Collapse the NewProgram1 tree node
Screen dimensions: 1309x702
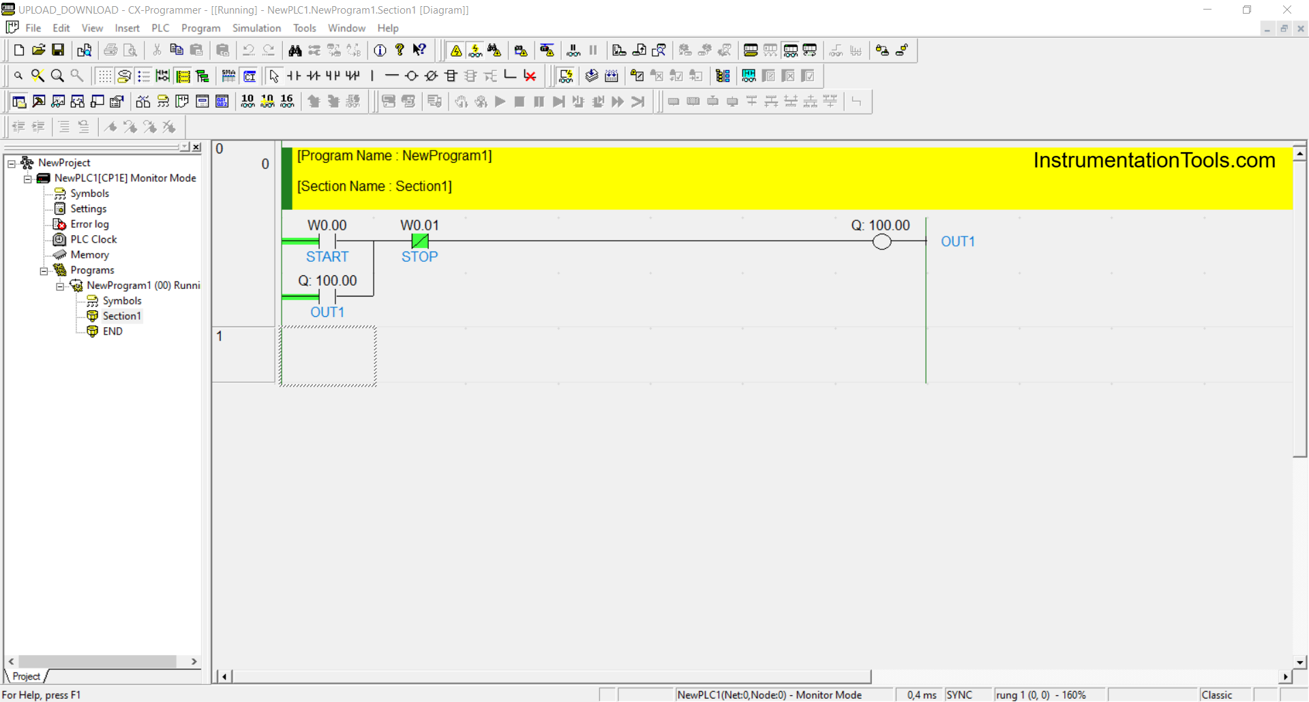tap(60, 286)
